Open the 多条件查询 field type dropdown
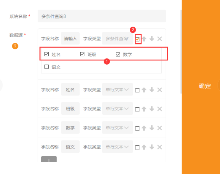The image size is (220, 174). pos(117,38)
